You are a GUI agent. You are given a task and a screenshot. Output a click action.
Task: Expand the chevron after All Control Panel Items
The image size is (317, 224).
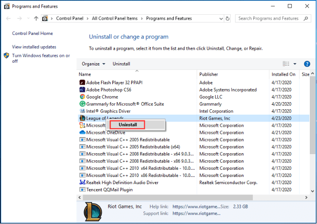pos(142,18)
